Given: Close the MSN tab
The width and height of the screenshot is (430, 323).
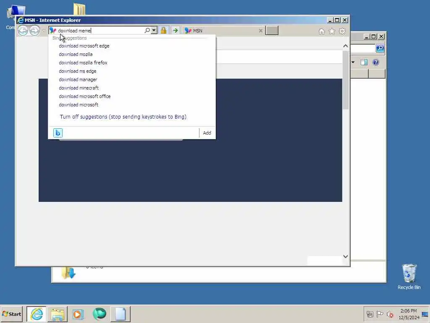Looking at the screenshot, I should [260, 31].
